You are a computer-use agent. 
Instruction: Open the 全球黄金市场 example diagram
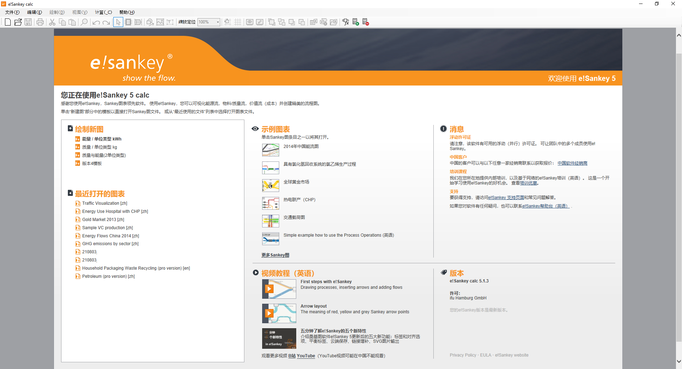click(296, 182)
